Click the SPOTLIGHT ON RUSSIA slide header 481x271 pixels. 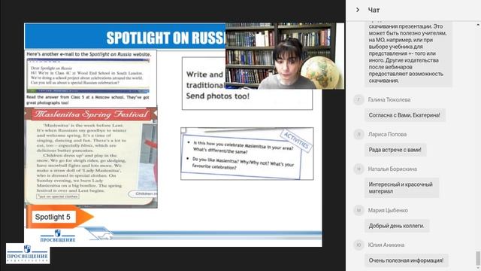click(x=125, y=36)
